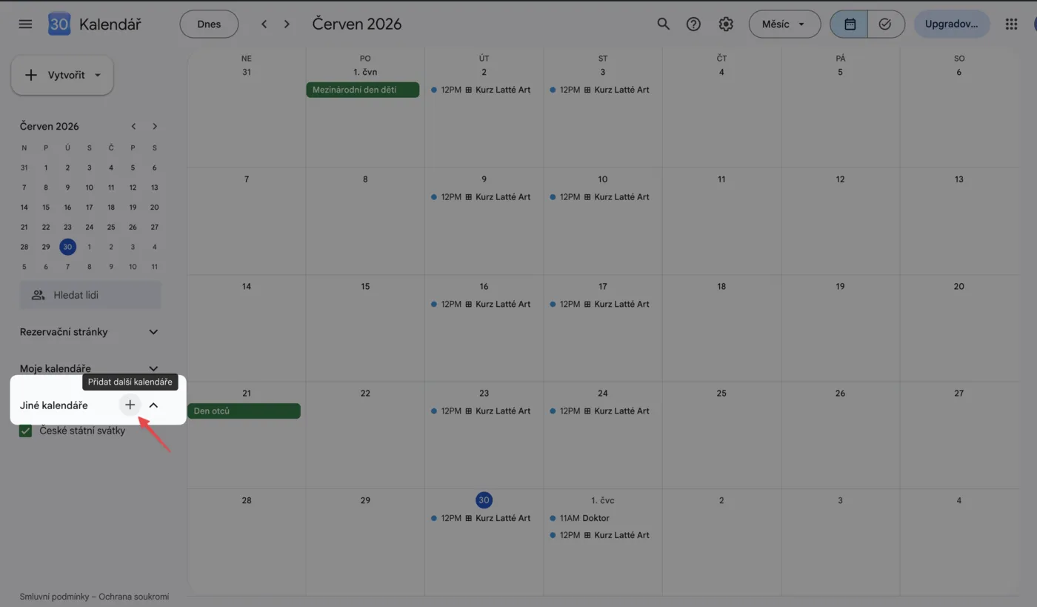Open the Vytvořit create dropdown
Image resolution: width=1037 pixels, height=607 pixels.
pyautogui.click(x=62, y=75)
